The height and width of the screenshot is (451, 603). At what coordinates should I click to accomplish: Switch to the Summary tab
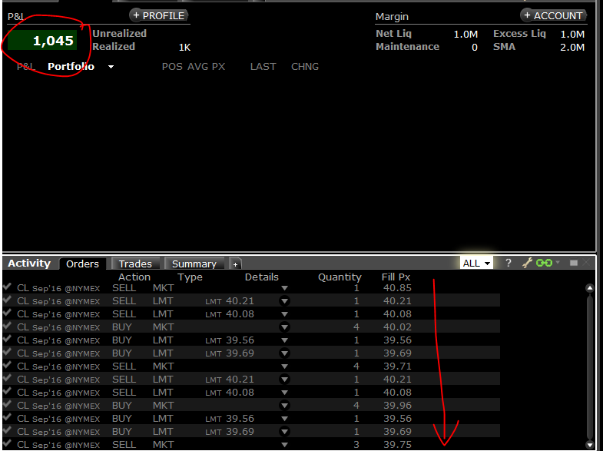pyautogui.click(x=194, y=264)
